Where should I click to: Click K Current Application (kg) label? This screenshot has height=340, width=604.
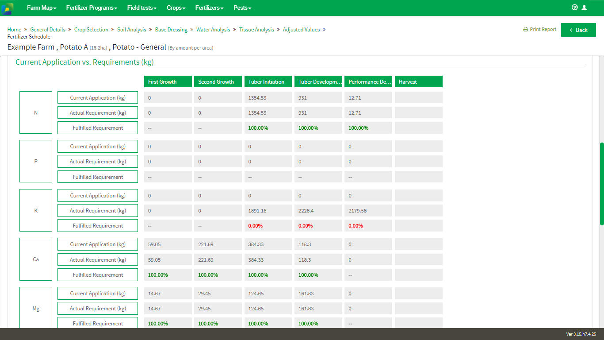98,196
